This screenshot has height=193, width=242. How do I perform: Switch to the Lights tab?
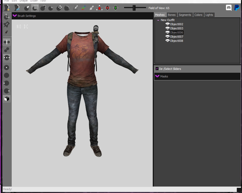click(209, 15)
